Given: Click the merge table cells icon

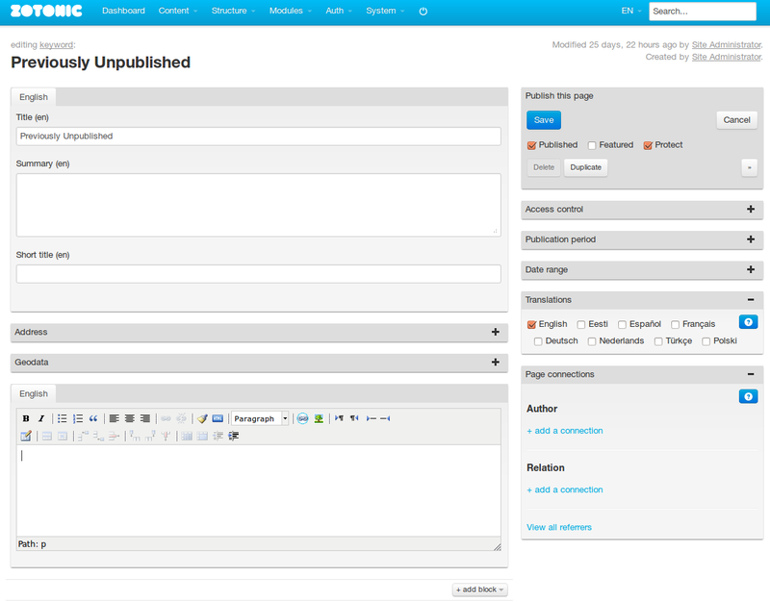Looking at the screenshot, I should tap(202, 436).
